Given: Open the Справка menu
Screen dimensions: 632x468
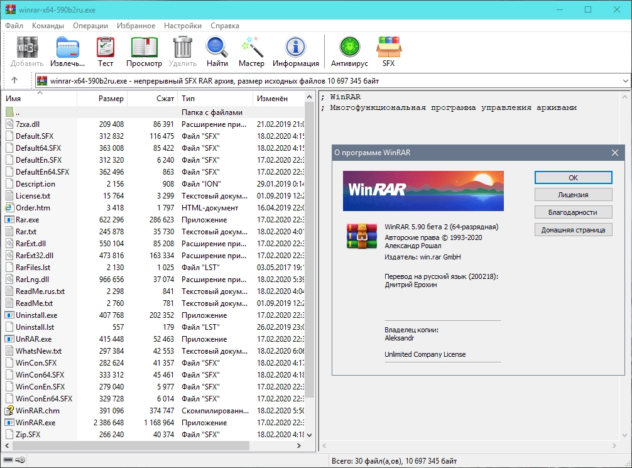Looking at the screenshot, I should click(225, 25).
